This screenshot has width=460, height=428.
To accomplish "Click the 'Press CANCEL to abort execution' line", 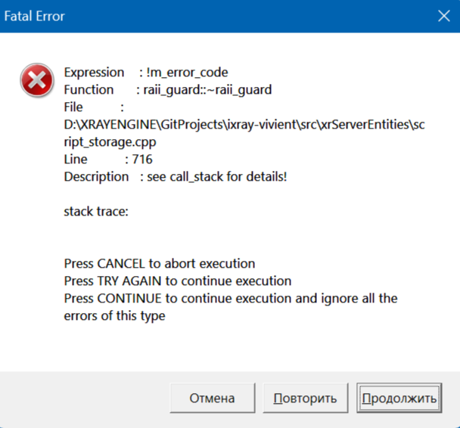I will tap(160, 264).
